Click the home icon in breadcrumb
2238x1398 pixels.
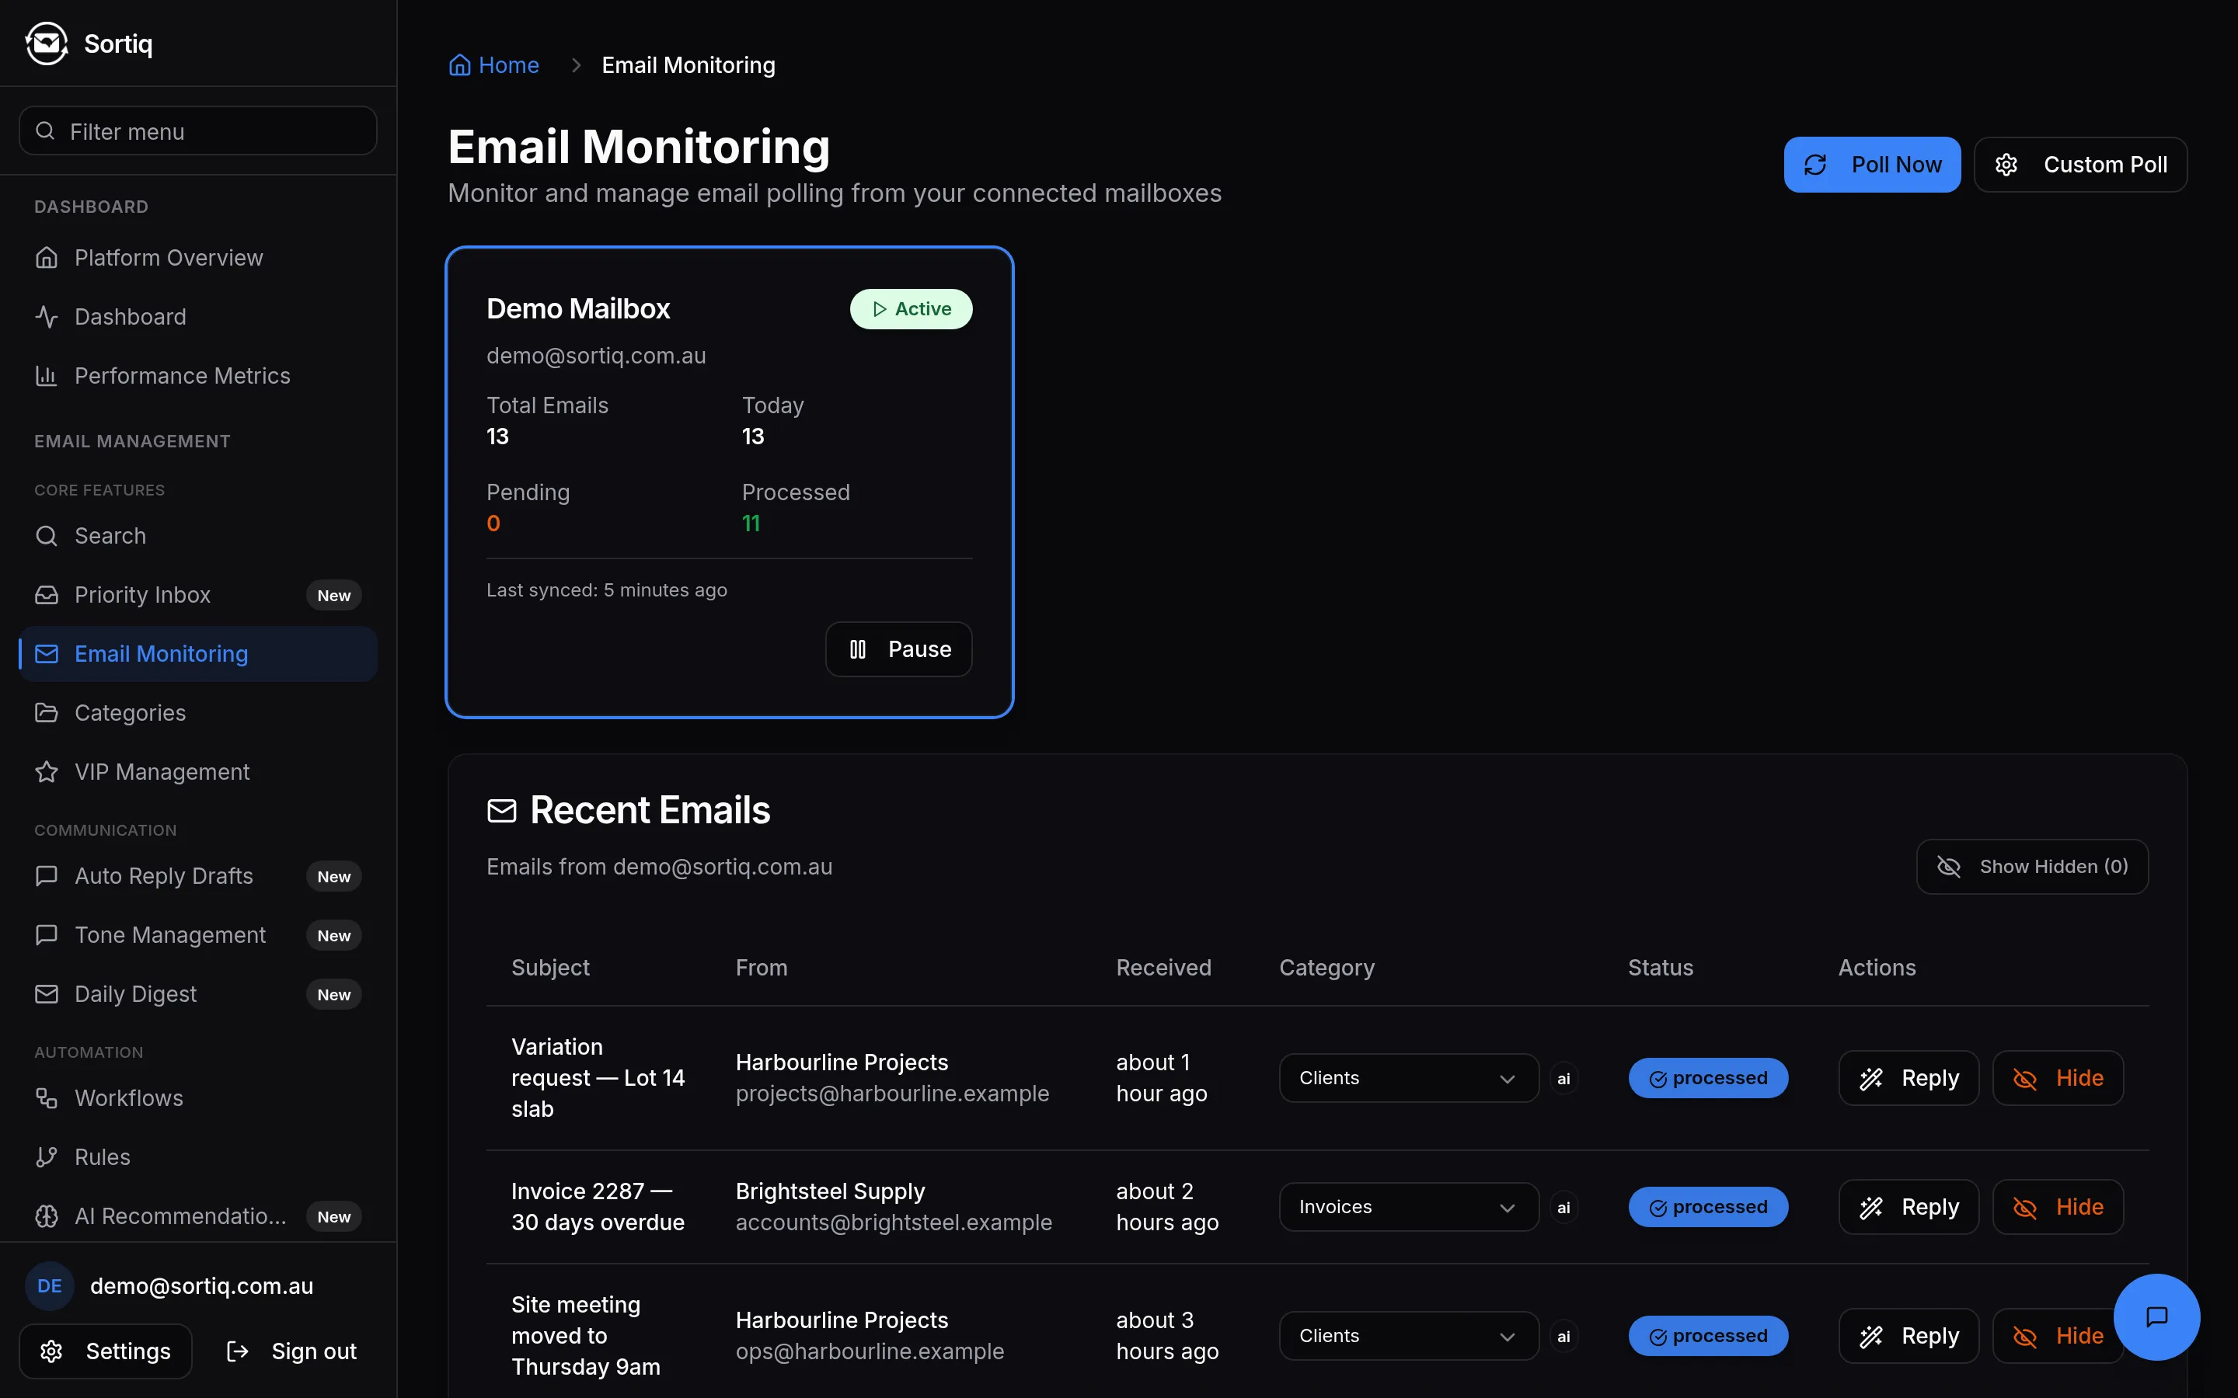[x=459, y=64]
